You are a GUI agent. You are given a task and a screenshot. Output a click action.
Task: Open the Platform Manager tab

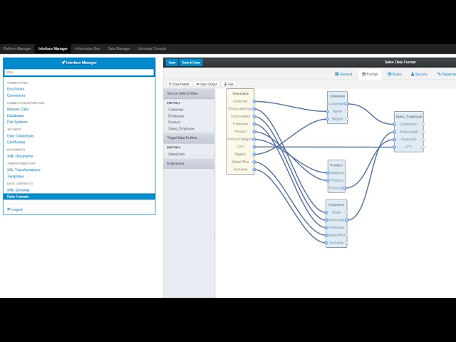pos(17,49)
